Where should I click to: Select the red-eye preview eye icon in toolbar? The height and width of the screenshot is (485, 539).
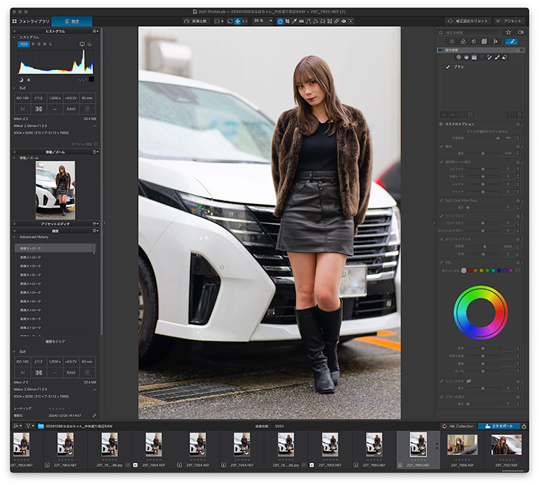[344, 21]
